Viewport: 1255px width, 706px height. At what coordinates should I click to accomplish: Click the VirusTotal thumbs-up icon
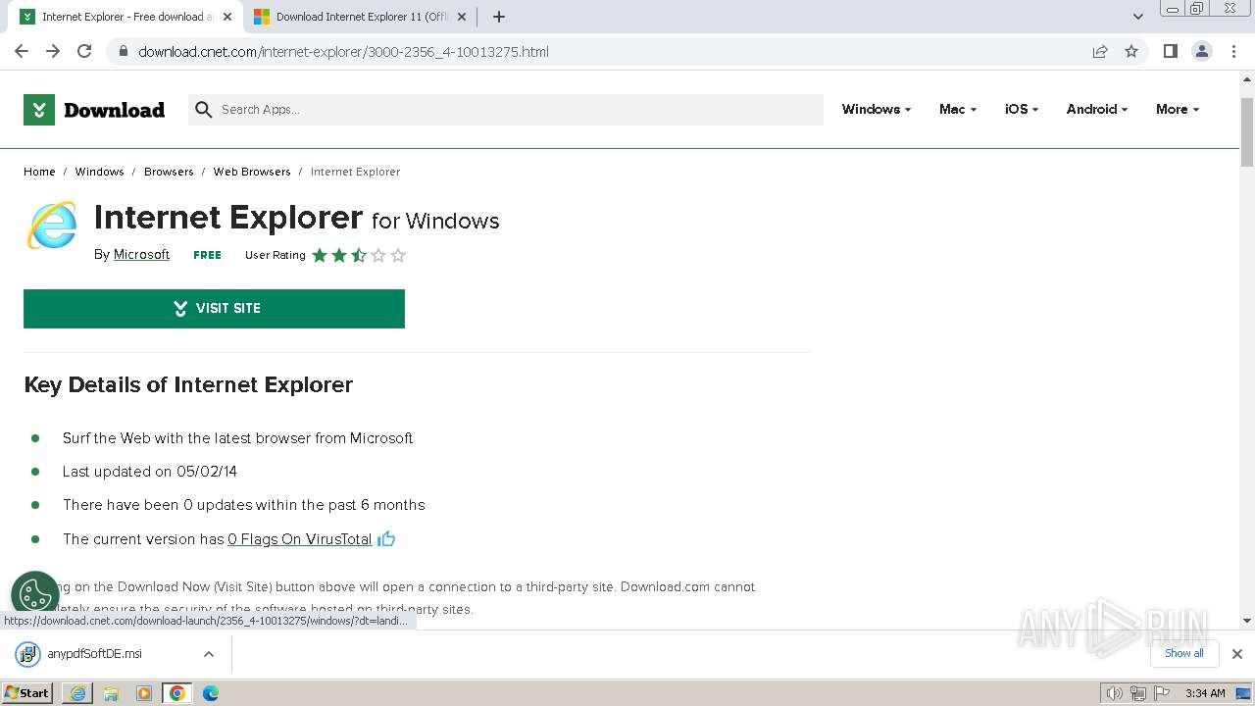(x=386, y=538)
